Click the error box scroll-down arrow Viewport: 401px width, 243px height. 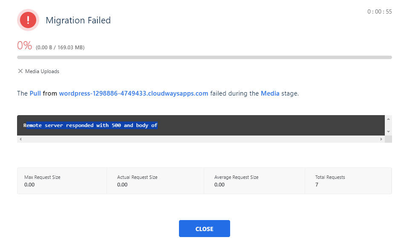coord(388,132)
